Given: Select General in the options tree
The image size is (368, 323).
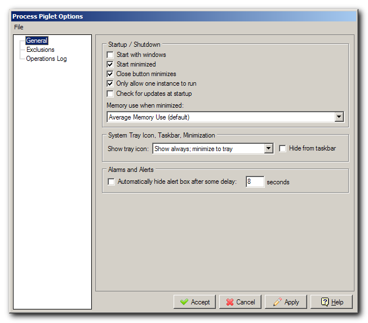Looking at the screenshot, I should click(37, 41).
